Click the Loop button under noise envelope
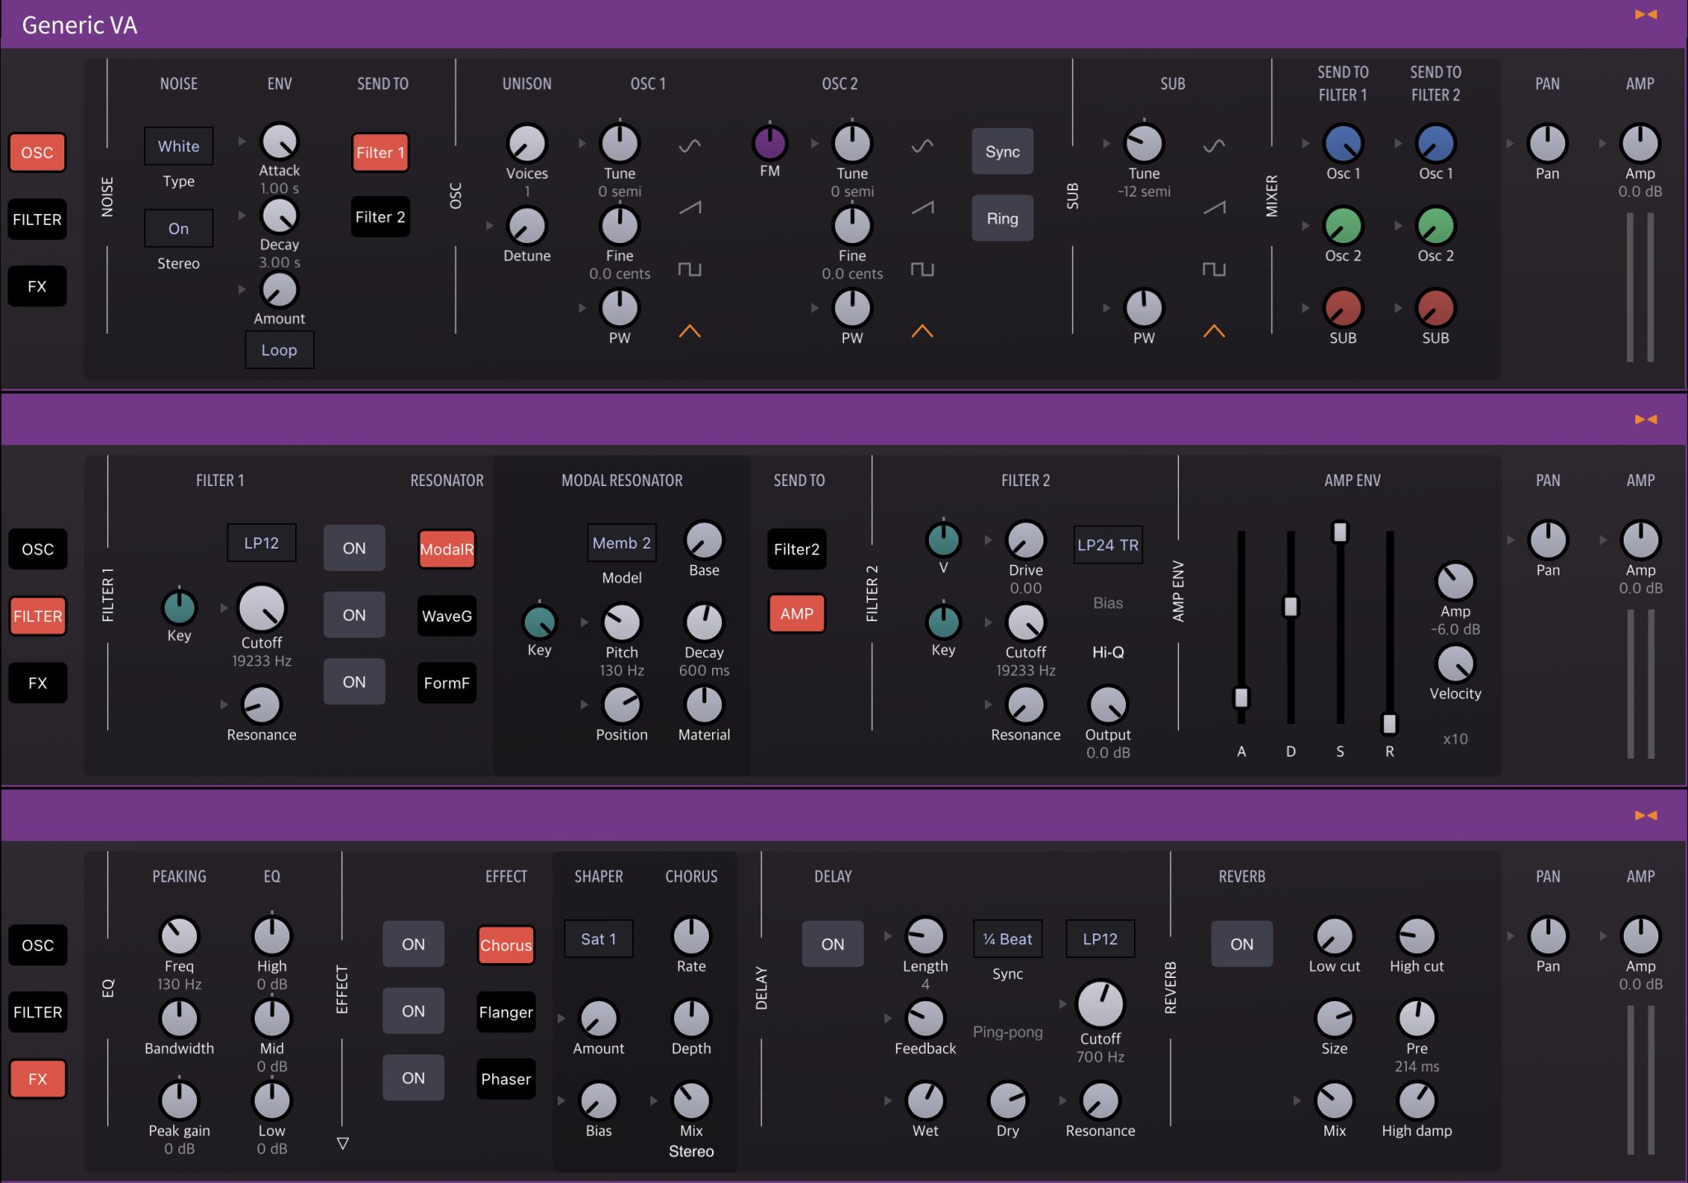The image size is (1688, 1183). click(279, 350)
